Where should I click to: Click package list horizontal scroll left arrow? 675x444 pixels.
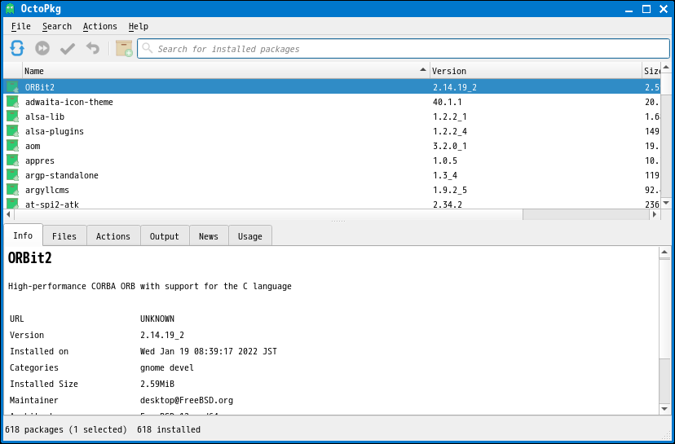[9, 213]
